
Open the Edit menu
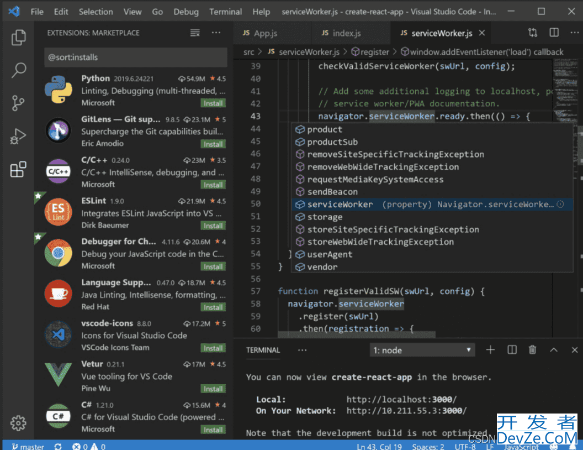pos(61,12)
